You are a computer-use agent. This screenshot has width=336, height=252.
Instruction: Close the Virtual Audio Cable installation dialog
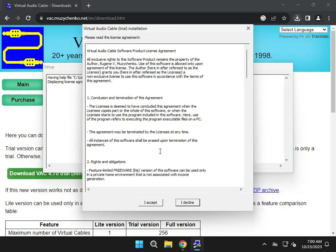coord(248,28)
